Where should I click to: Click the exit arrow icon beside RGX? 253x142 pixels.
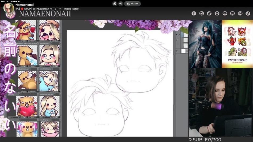coord(120,4)
